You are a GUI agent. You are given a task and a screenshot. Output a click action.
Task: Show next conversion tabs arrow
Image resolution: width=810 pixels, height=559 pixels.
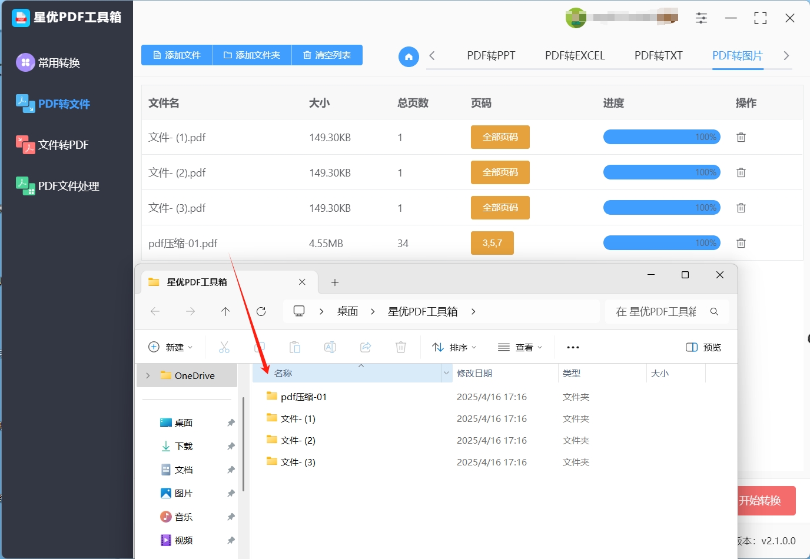tap(786, 56)
